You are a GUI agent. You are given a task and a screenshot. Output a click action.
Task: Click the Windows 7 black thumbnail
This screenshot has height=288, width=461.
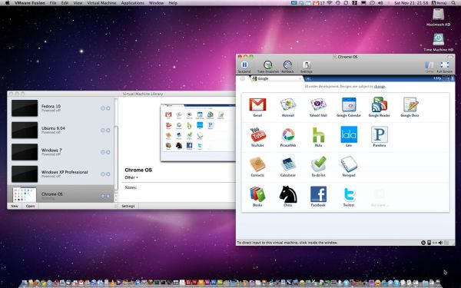(x=25, y=152)
